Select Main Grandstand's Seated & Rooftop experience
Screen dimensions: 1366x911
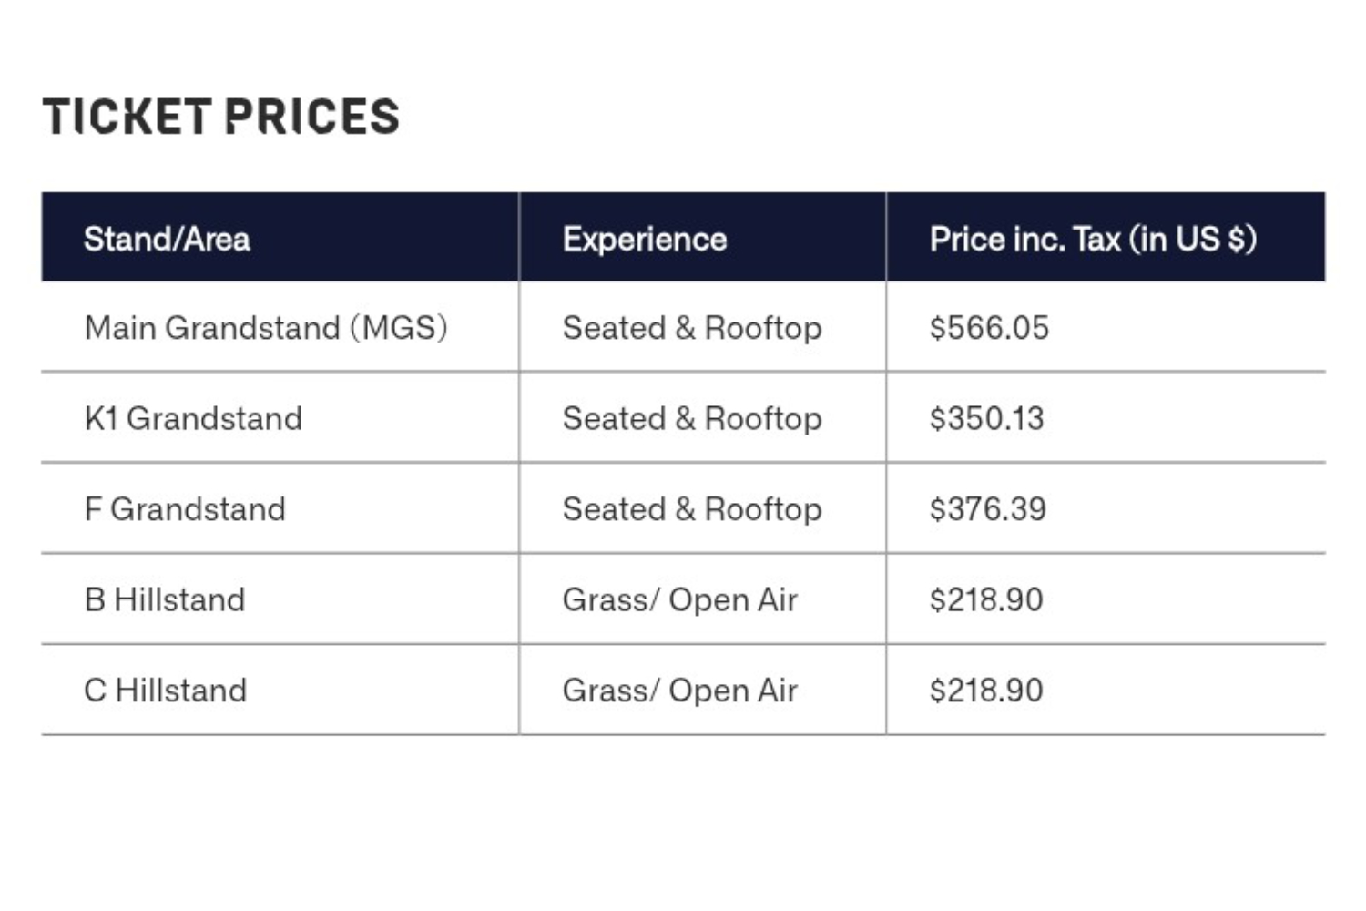(692, 328)
